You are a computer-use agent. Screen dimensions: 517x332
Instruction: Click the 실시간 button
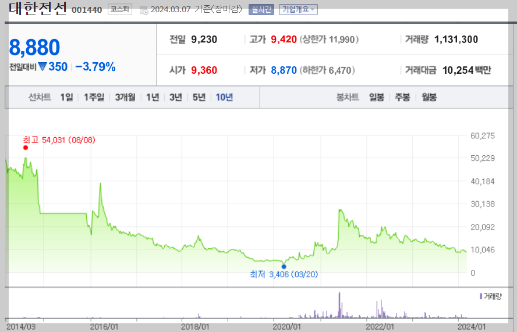point(261,9)
